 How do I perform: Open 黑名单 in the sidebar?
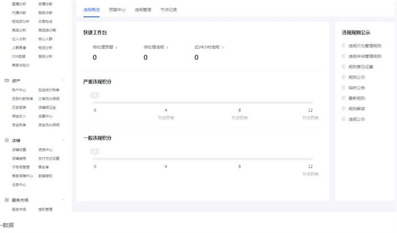point(44,167)
